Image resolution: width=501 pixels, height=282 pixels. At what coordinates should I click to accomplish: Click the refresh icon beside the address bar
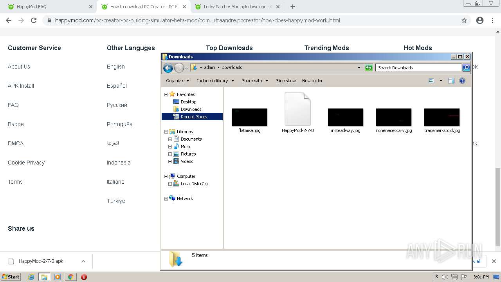(369, 68)
